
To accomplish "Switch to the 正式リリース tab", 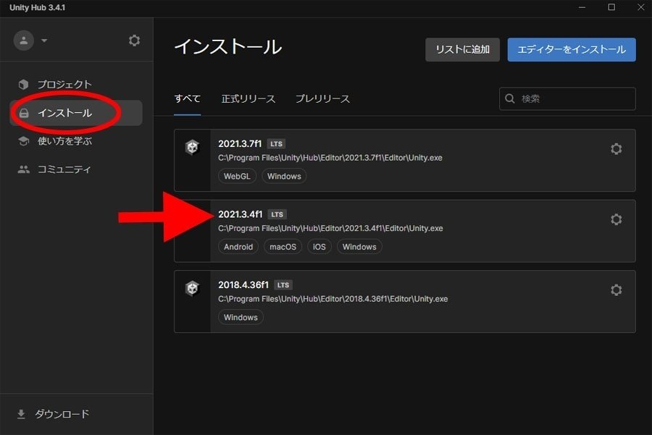I will coord(248,99).
